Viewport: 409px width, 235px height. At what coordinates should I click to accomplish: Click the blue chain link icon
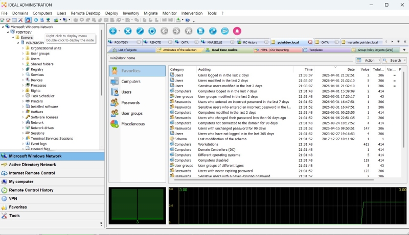(213, 31)
